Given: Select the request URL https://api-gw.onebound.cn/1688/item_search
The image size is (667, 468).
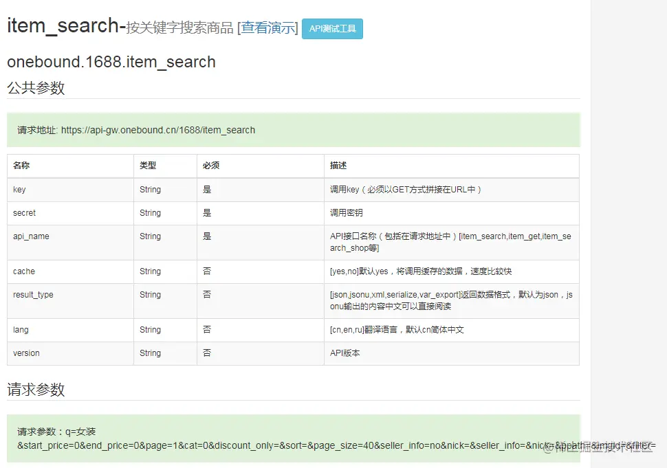Looking at the screenshot, I should 158,130.
